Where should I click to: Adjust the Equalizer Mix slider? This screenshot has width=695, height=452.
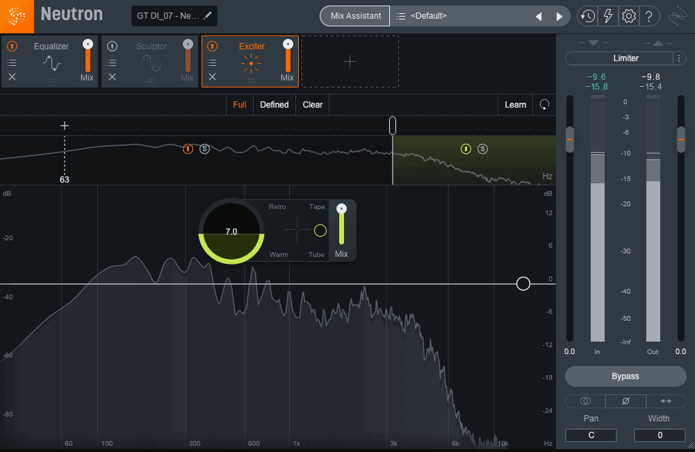tap(88, 56)
